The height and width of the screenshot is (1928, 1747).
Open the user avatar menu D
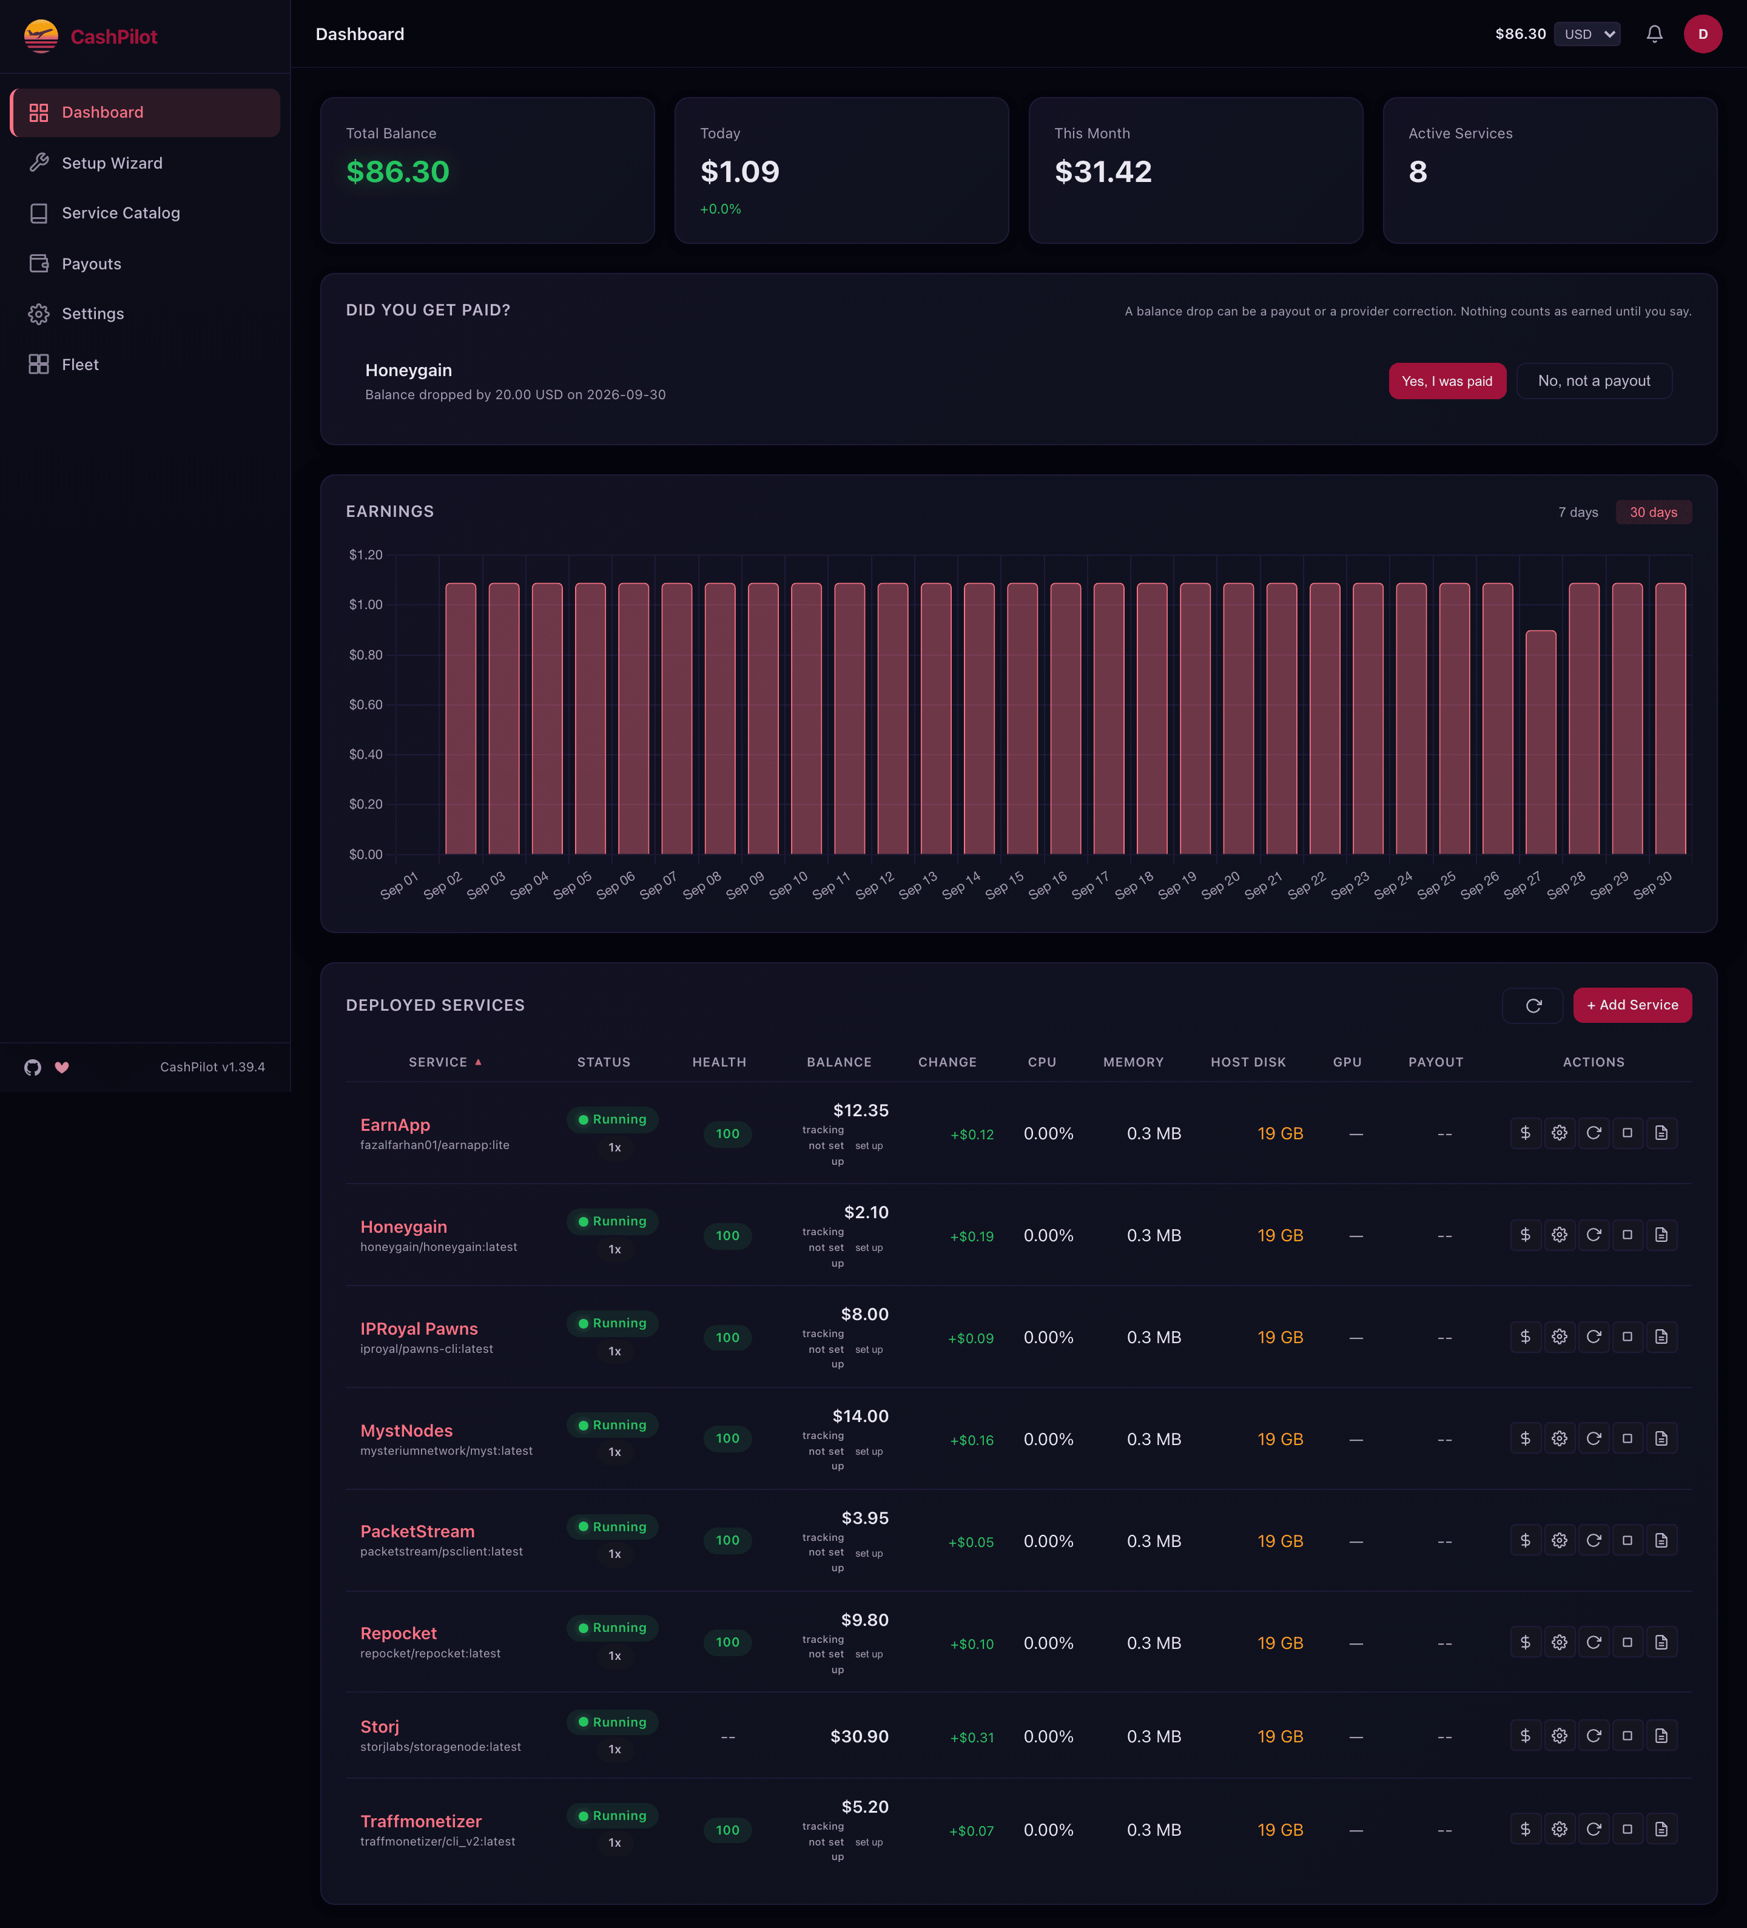(x=1702, y=35)
